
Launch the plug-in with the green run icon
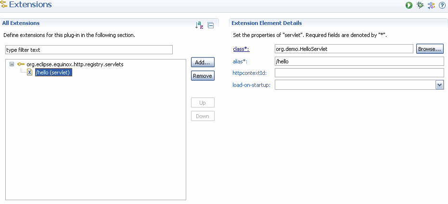tap(409, 5)
